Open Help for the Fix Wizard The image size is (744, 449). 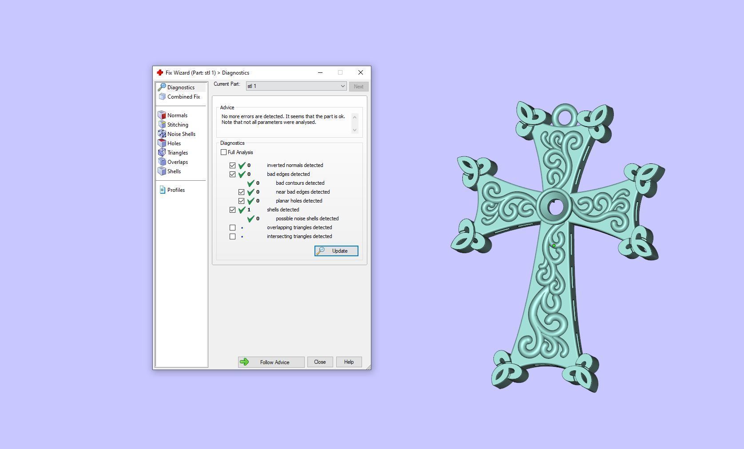coord(349,362)
